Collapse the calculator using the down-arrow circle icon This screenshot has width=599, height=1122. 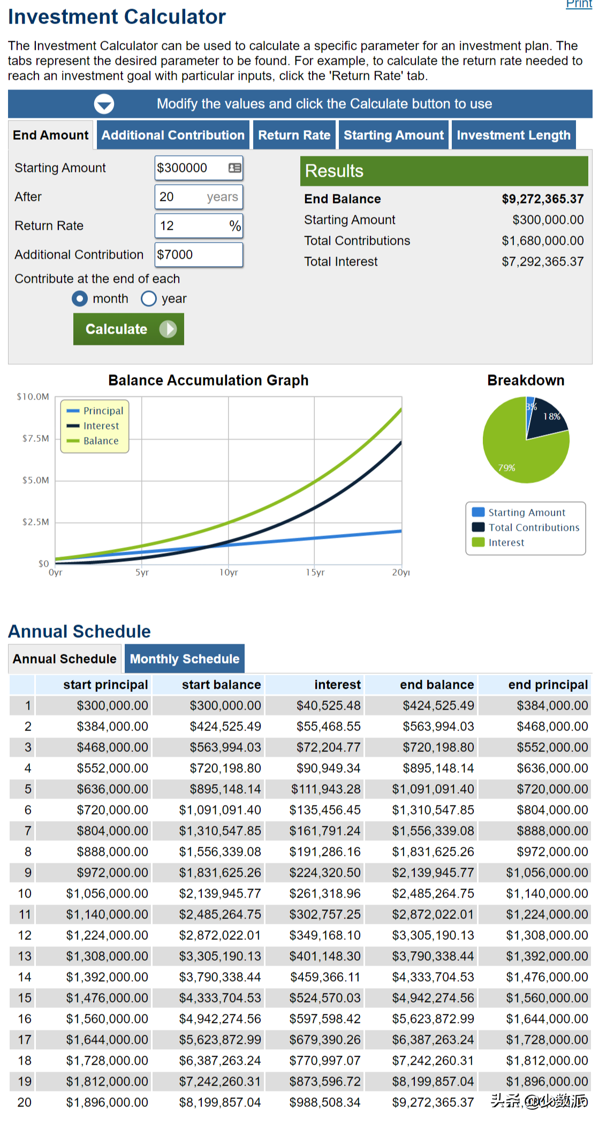coord(104,104)
